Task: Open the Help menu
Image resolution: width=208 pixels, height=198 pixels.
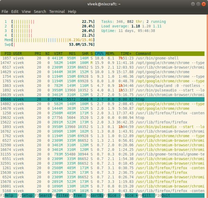Action: [72, 11]
